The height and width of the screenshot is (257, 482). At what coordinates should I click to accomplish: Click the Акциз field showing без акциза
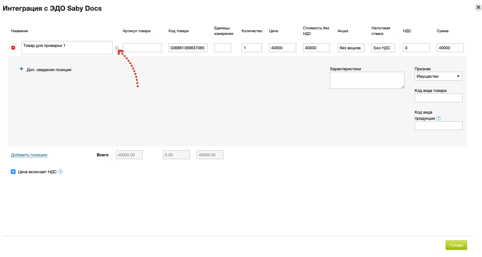(351, 48)
